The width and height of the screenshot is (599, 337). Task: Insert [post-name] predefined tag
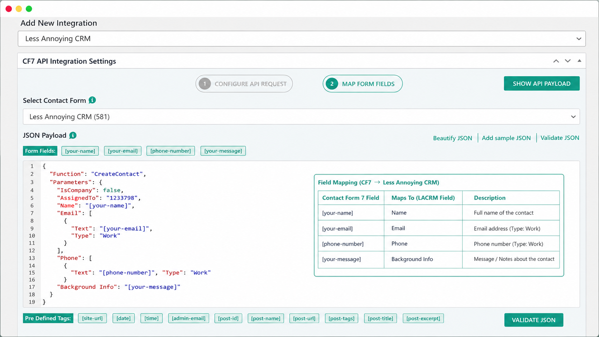[x=266, y=318]
